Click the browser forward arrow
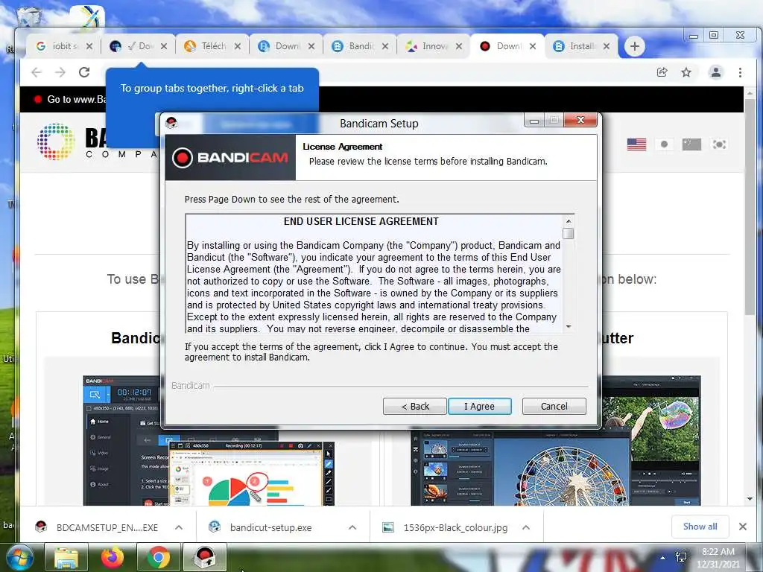This screenshot has height=572, width=763. (60, 72)
